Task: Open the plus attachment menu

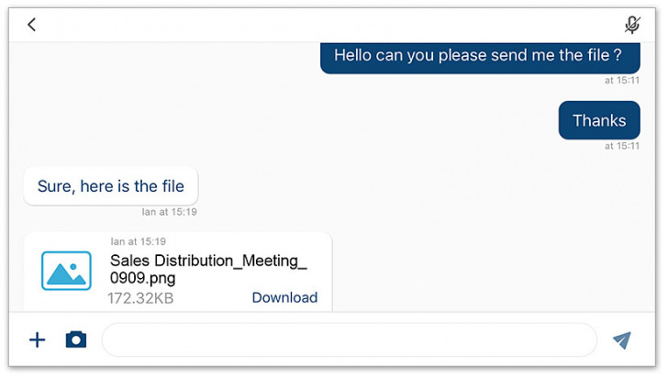Action: pyautogui.click(x=37, y=340)
